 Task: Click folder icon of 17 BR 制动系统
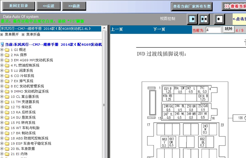(7, 133)
